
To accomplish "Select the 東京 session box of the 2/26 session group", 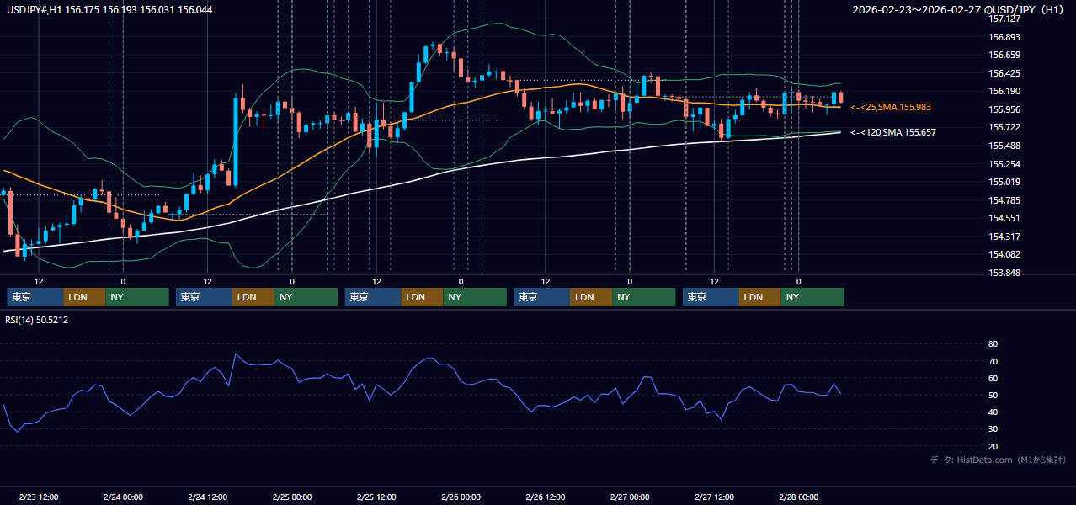I will tap(542, 297).
